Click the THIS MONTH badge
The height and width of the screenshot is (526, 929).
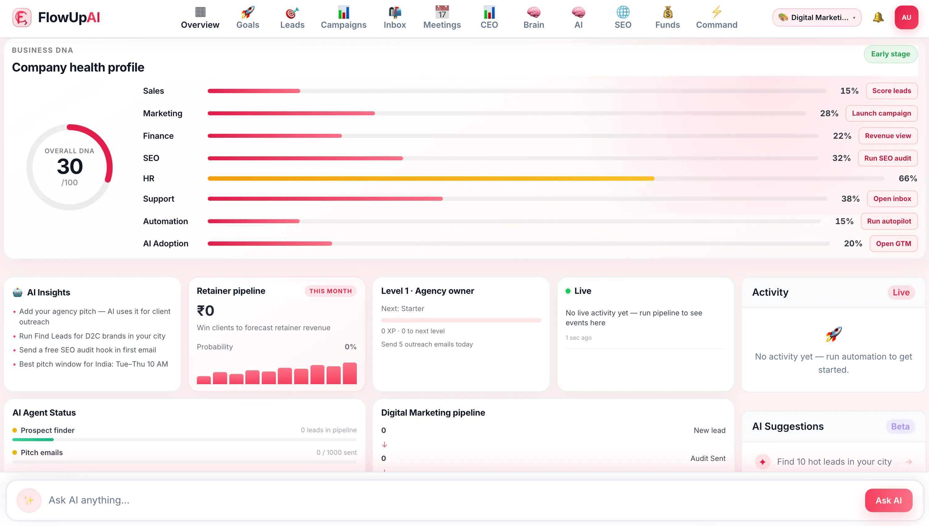click(x=331, y=291)
